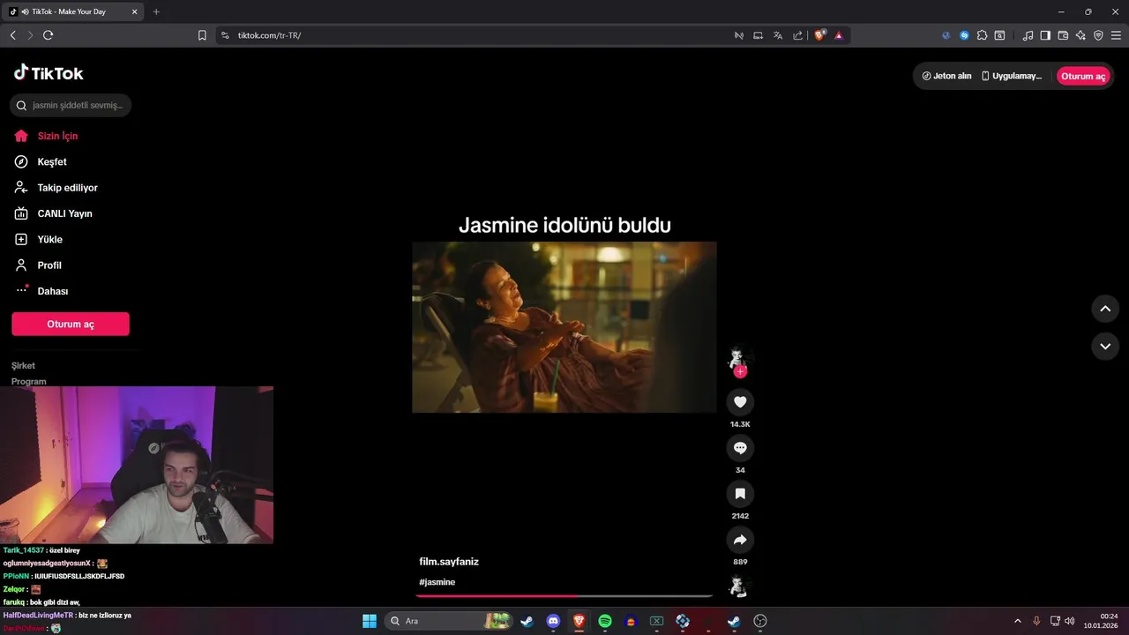Open the #jasmine hashtag link
The width and height of the screenshot is (1129, 635).
point(437,582)
